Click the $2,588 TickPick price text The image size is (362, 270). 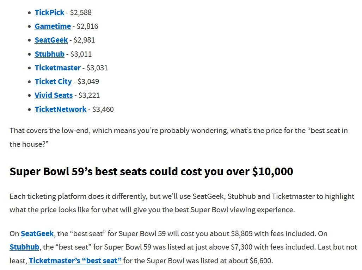point(81,13)
